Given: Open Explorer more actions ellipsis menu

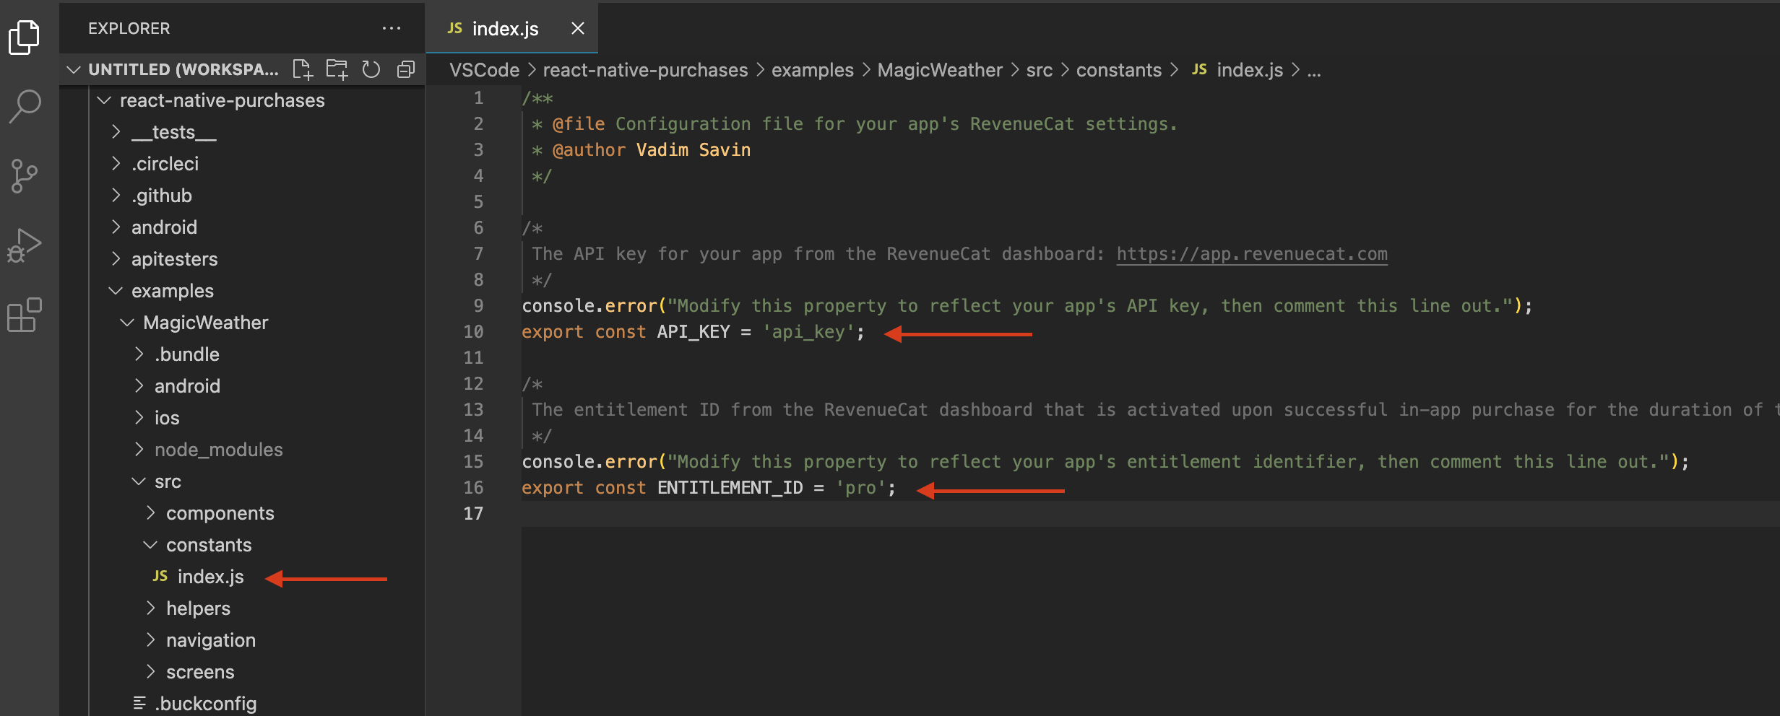Looking at the screenshot, I should click(392, 28).
